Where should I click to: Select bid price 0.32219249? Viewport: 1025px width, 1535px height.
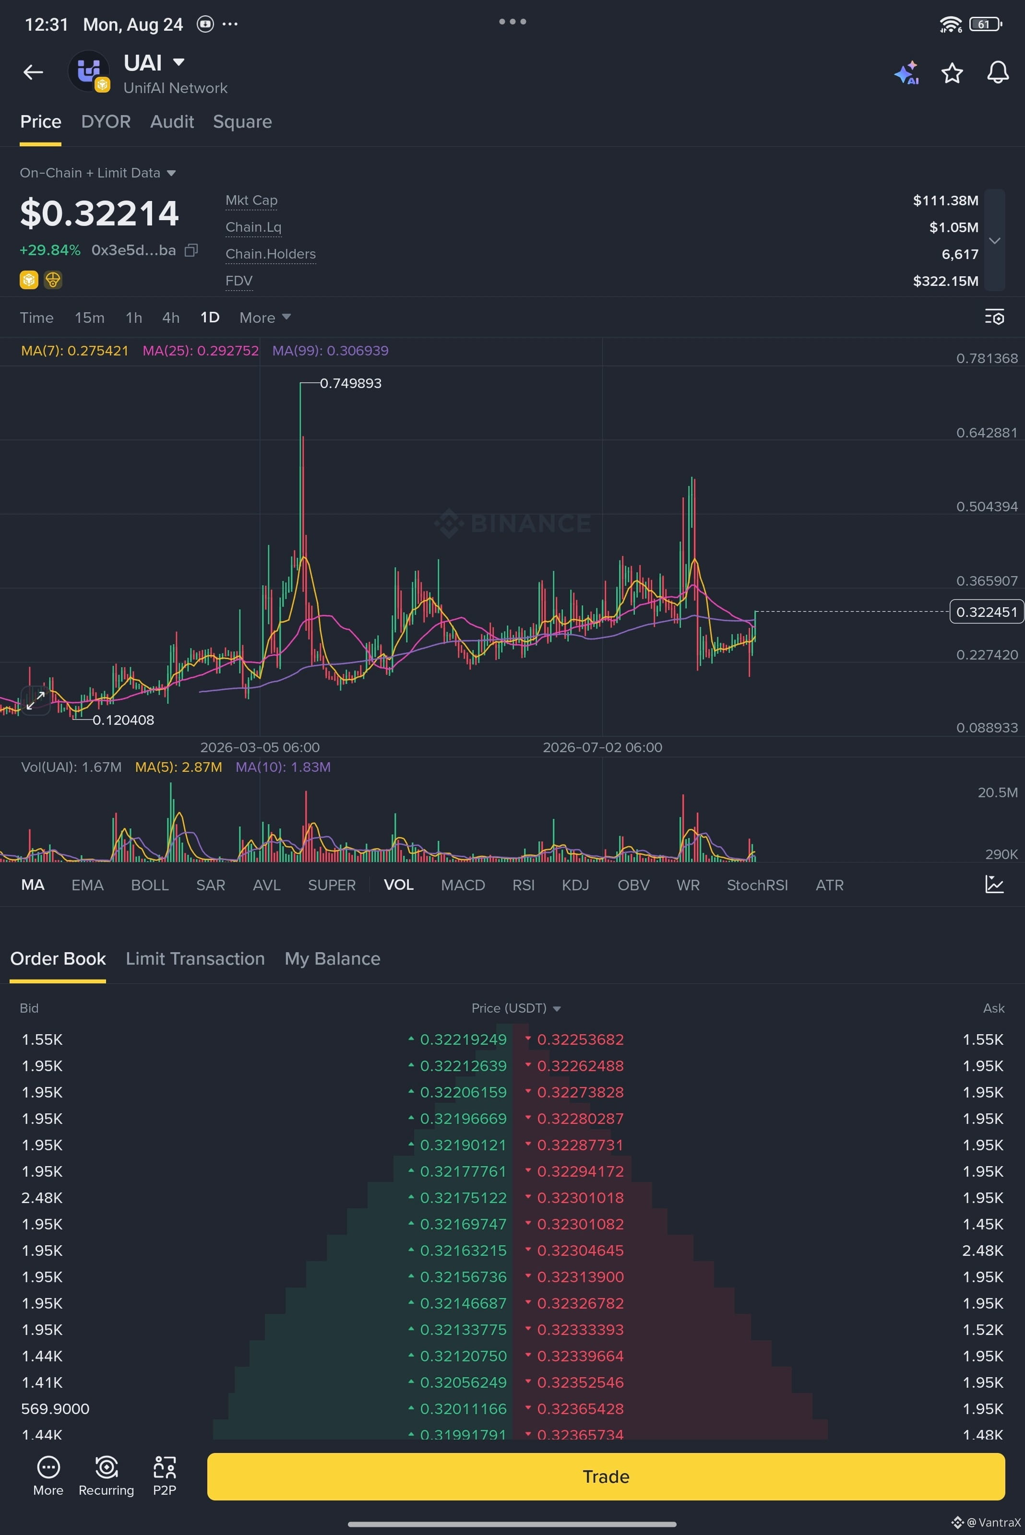464,1039
